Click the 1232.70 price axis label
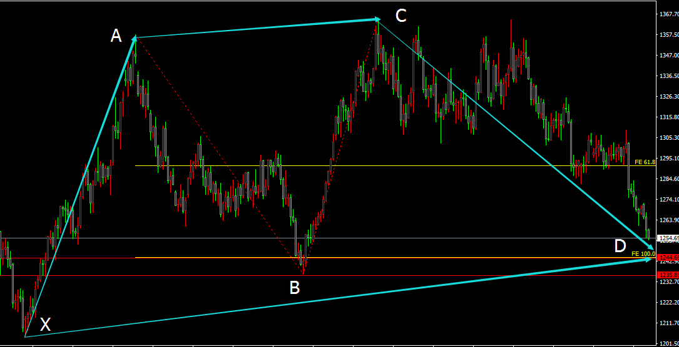The width and height of the screenshot is (679, 347). [x=669, y=282]
